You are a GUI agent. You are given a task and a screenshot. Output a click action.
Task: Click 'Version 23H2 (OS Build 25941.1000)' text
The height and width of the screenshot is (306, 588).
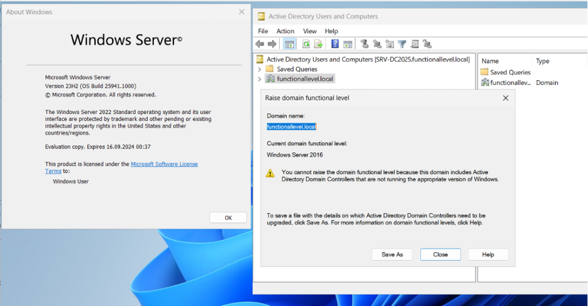pyautogui.click(x=90, y=86)
